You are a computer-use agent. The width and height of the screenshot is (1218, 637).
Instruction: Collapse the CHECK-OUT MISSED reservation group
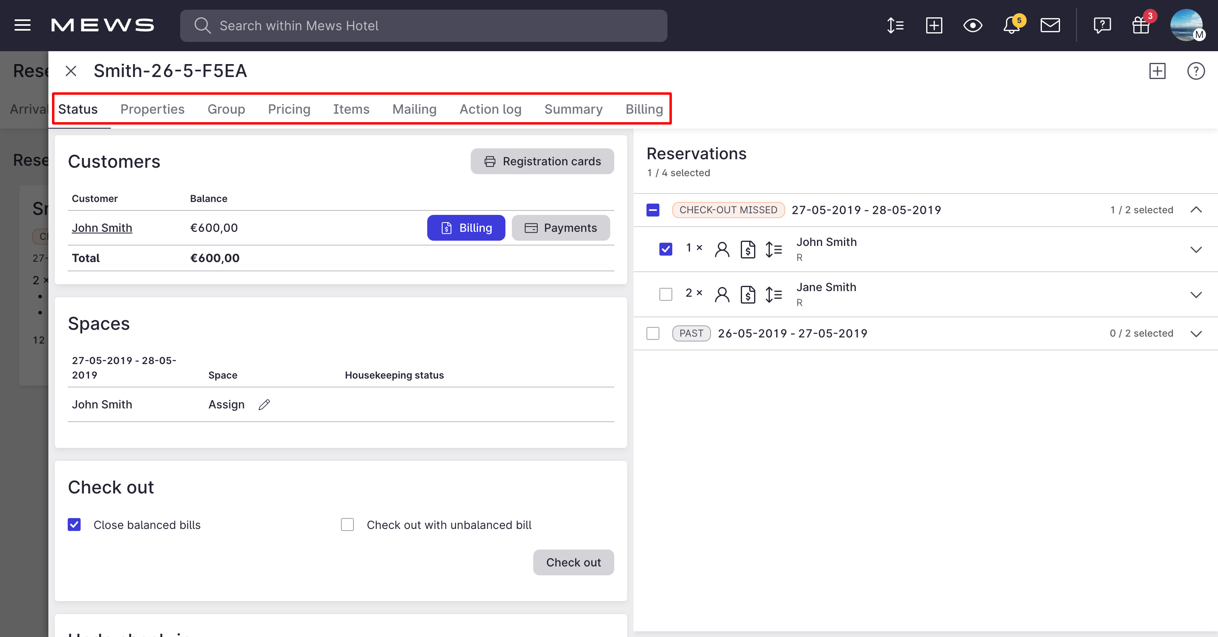click(1196, 210)
